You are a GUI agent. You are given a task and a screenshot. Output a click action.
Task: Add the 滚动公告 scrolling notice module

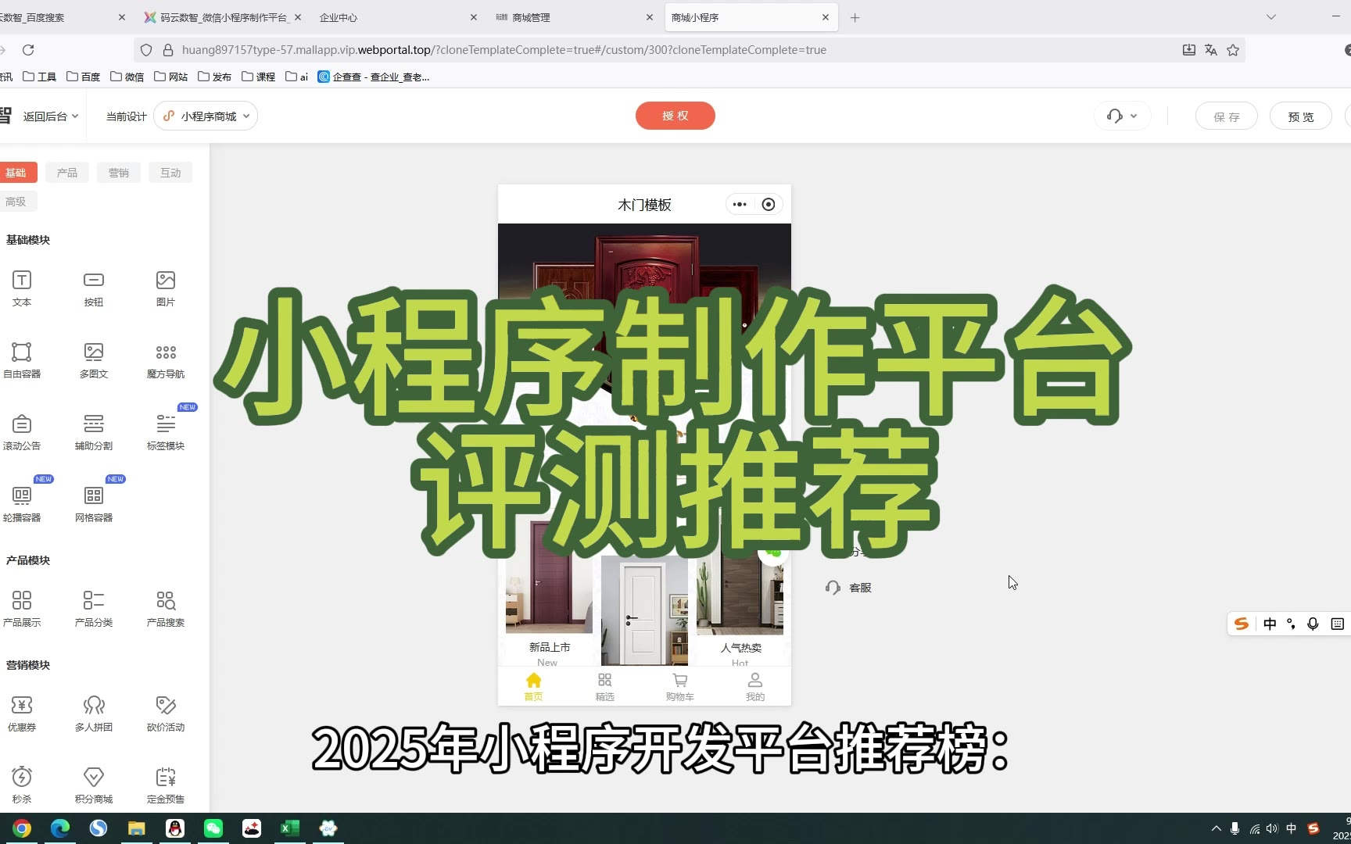point(22,431)
